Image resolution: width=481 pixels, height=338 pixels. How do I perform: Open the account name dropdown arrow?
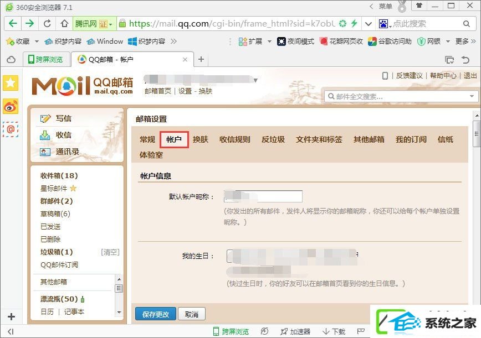(255, 81)
